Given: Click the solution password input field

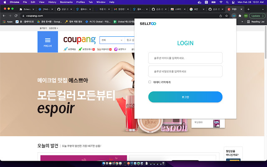Looking at the screenshot, I should 185,71.
